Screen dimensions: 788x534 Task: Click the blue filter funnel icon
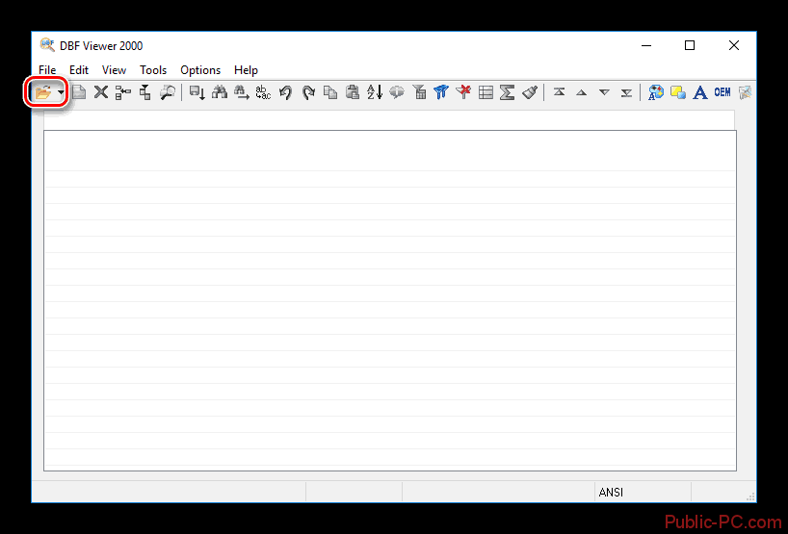[x=441, y=92]
